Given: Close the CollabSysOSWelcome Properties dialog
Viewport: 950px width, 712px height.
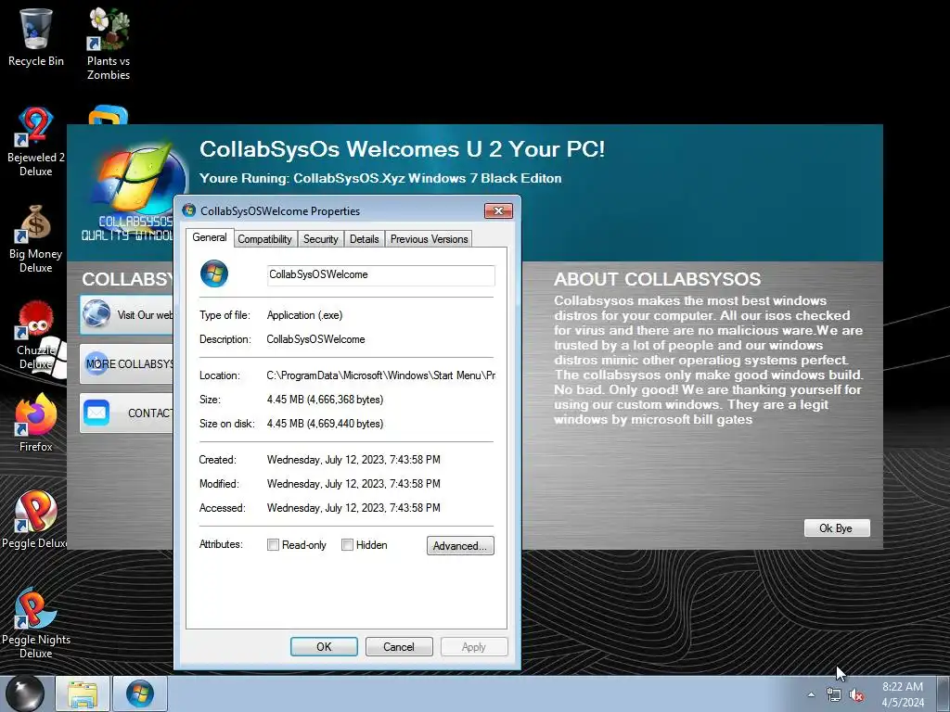Looking at the screenshot, I should pyautogui.click(x=498, y=210).
